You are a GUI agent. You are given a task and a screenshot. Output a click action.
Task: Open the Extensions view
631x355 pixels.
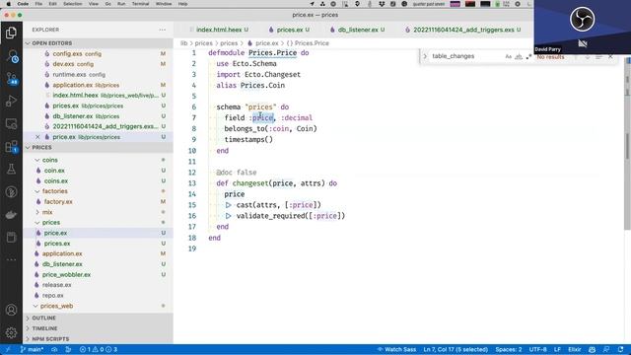coord(11,147)
